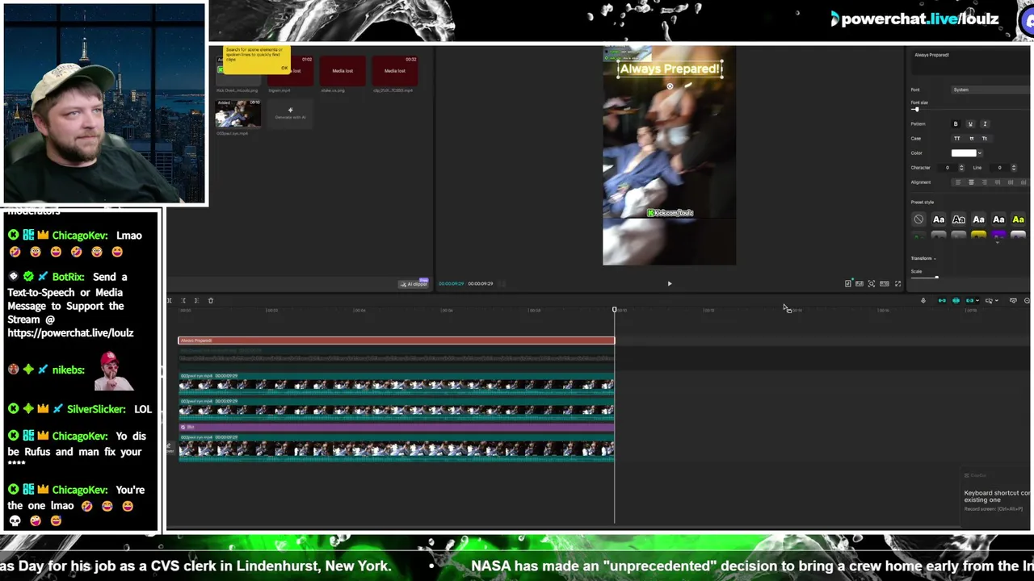Adjust the Scale slider
This screenshot has height=581, width=1034.
pos(936,278)
